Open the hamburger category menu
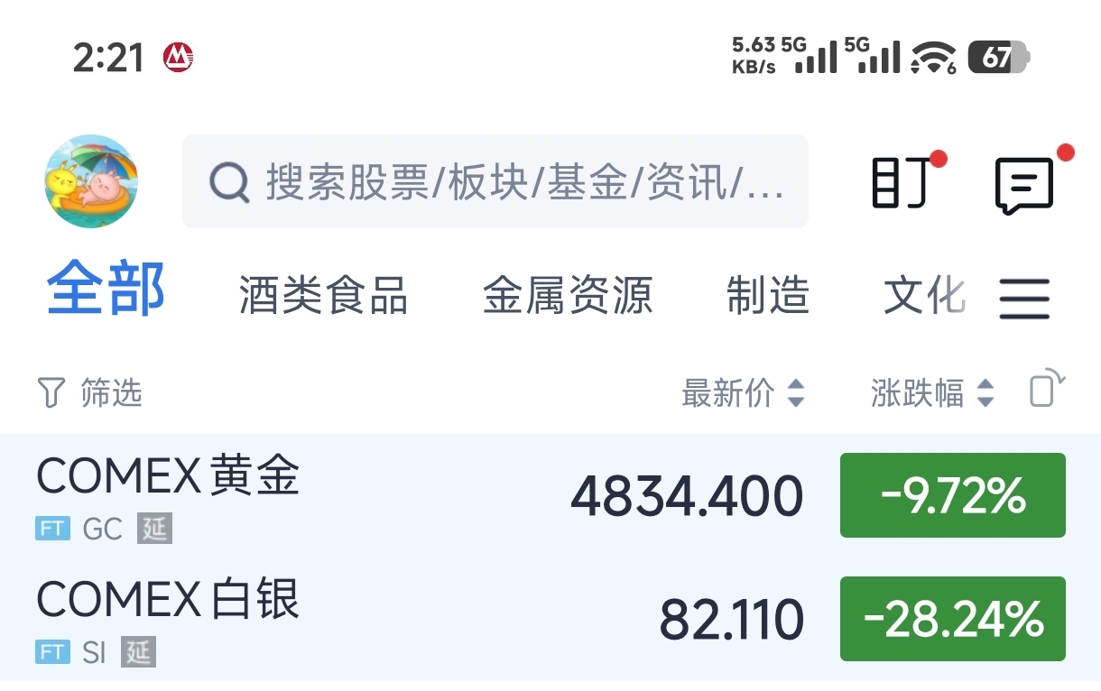 coord(1024,298)
